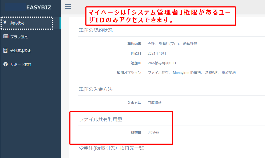Click the yen icon beside 契約状況

(x=5, y=23)
